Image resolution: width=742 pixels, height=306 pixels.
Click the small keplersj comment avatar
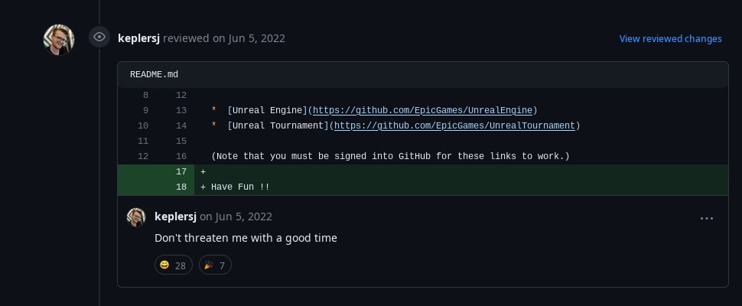136,217
